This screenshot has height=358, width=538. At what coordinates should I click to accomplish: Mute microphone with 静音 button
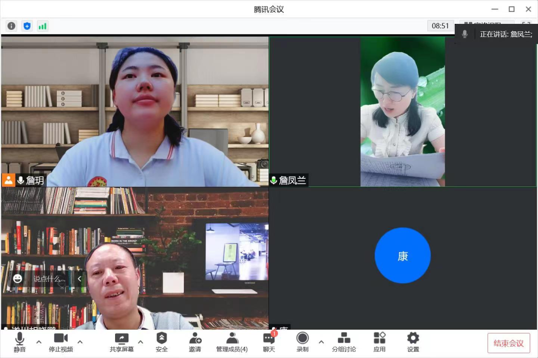click(19, 342)
